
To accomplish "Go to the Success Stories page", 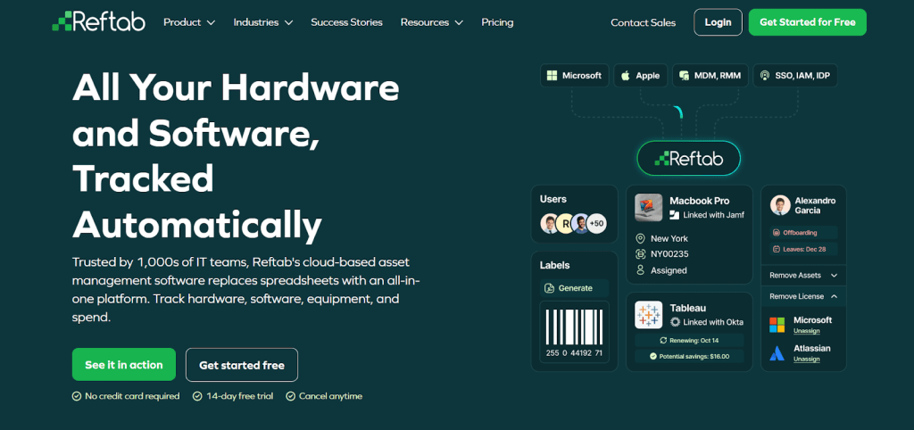I will pos(346,22).
